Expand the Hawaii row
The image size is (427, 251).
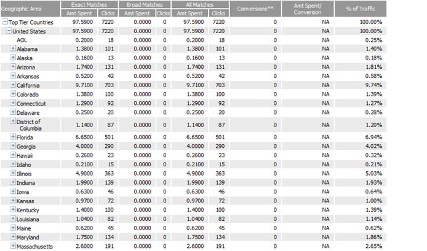pyautogui.click(x=13, y=155)
